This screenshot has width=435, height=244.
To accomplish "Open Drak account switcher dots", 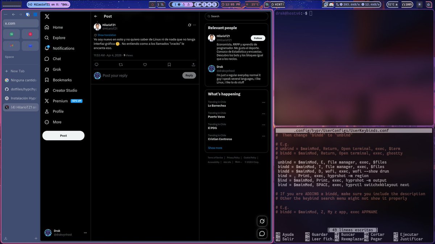I will tap(85, 233).
